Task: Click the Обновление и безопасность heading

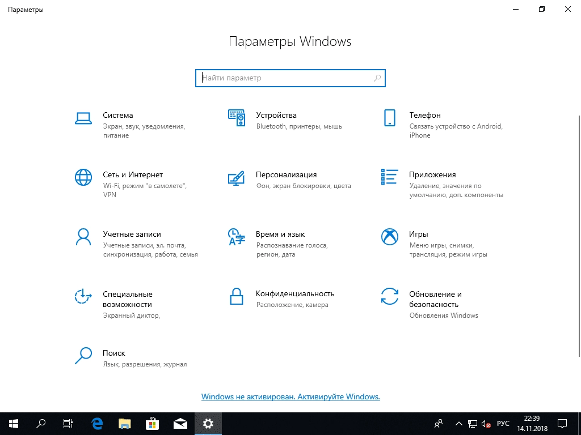Action: [435, 299]
